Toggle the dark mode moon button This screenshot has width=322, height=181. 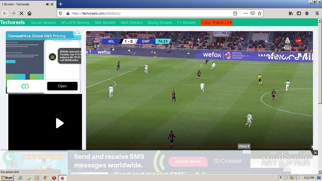point(9,157)
